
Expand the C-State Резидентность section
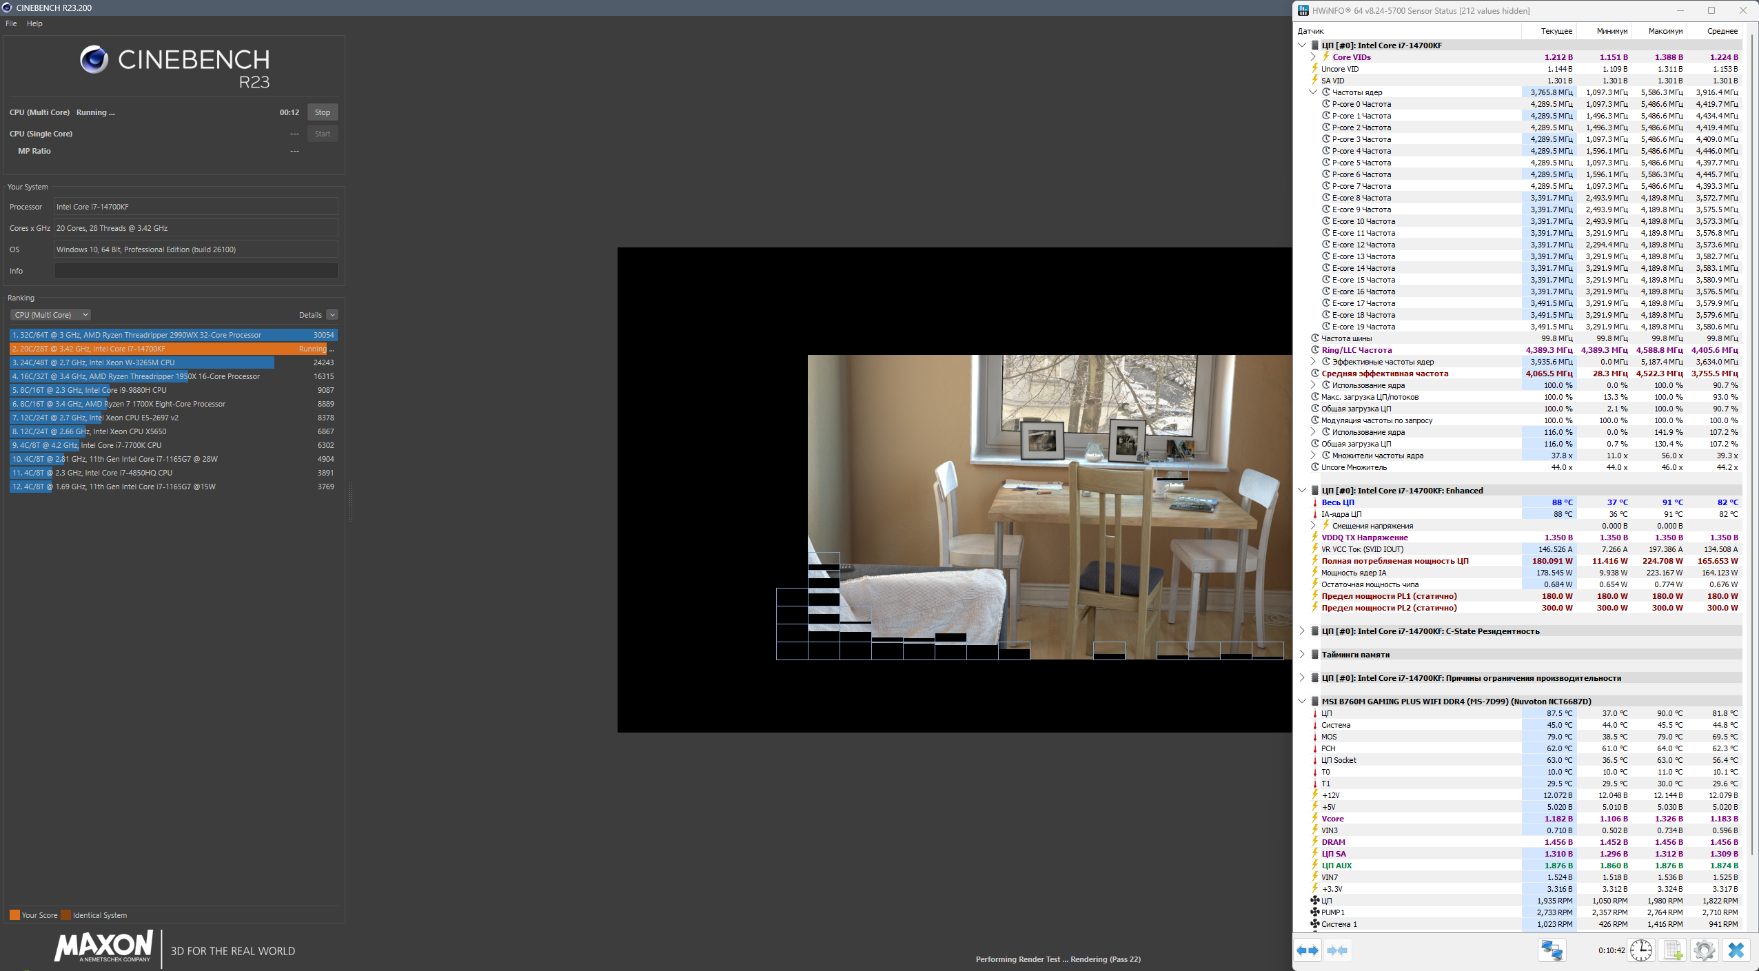[x=1302, y=631]
